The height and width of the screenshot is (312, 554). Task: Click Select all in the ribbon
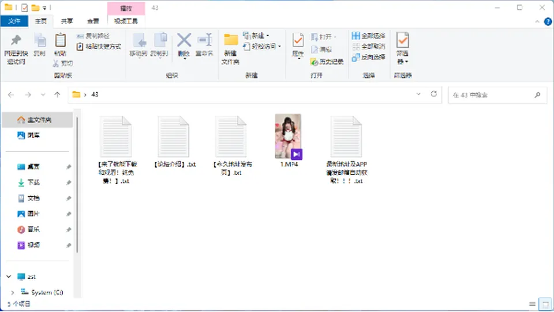(369, 36)
